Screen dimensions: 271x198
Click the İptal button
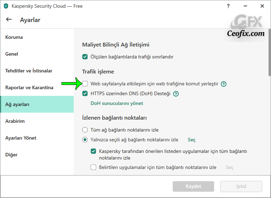click(x=241, y=186)
